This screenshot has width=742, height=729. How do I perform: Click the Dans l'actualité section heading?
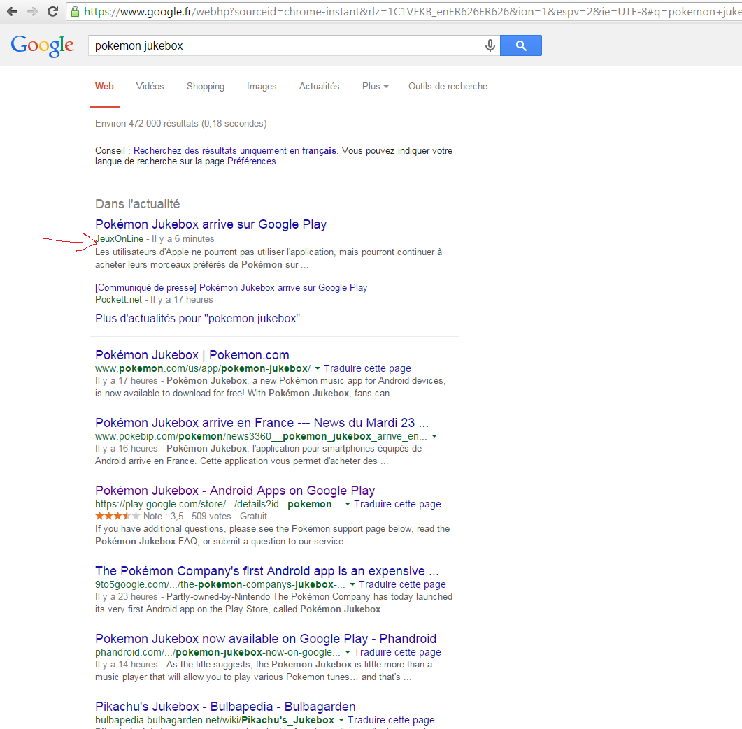137,204
